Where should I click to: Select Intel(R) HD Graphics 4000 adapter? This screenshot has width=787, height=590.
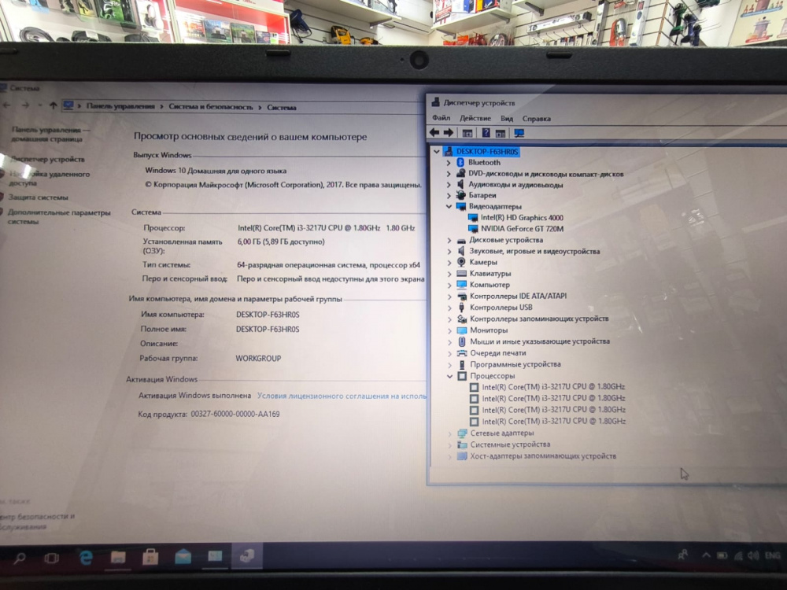(x=522, y=217)
